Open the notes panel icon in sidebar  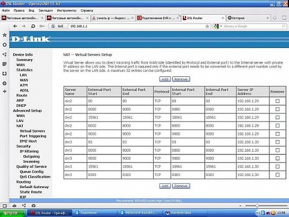pyautogui.click(x=5, y=64)
